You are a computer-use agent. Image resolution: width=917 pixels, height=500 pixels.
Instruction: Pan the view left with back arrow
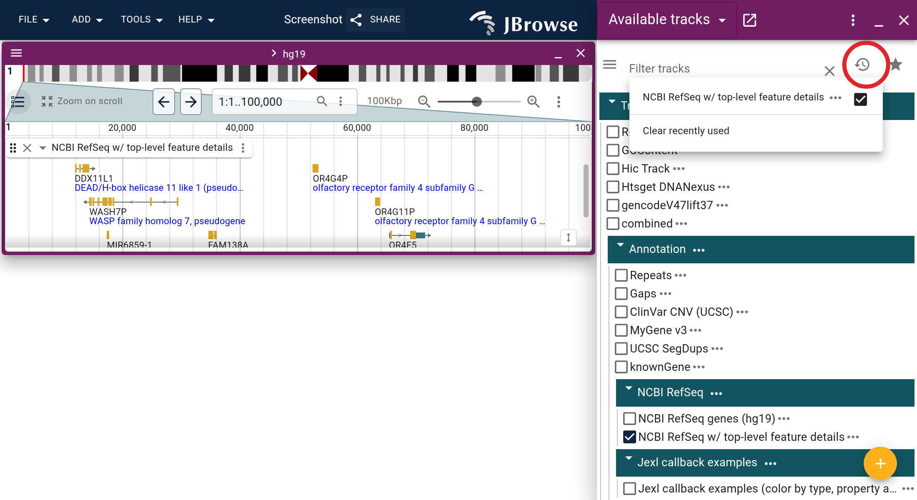pos(164,101)
